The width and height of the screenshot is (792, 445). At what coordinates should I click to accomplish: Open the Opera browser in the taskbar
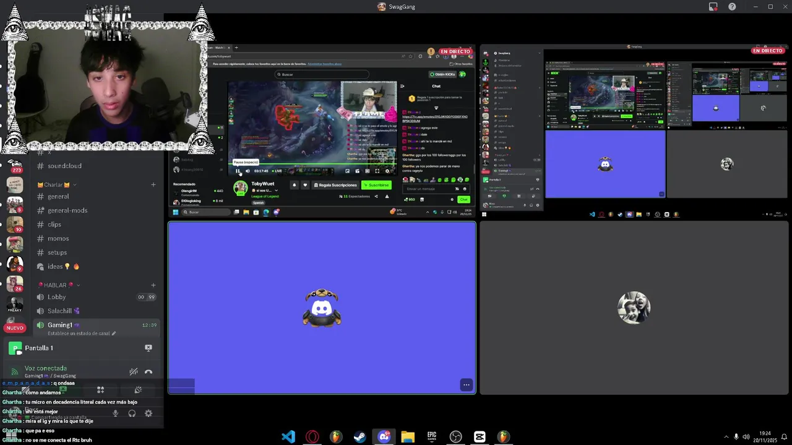click(x=312, y=437)
